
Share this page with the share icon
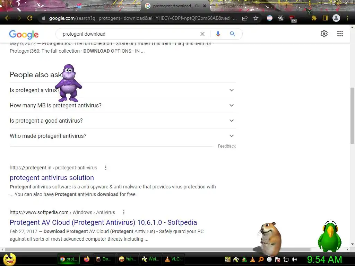pos(245,18)
